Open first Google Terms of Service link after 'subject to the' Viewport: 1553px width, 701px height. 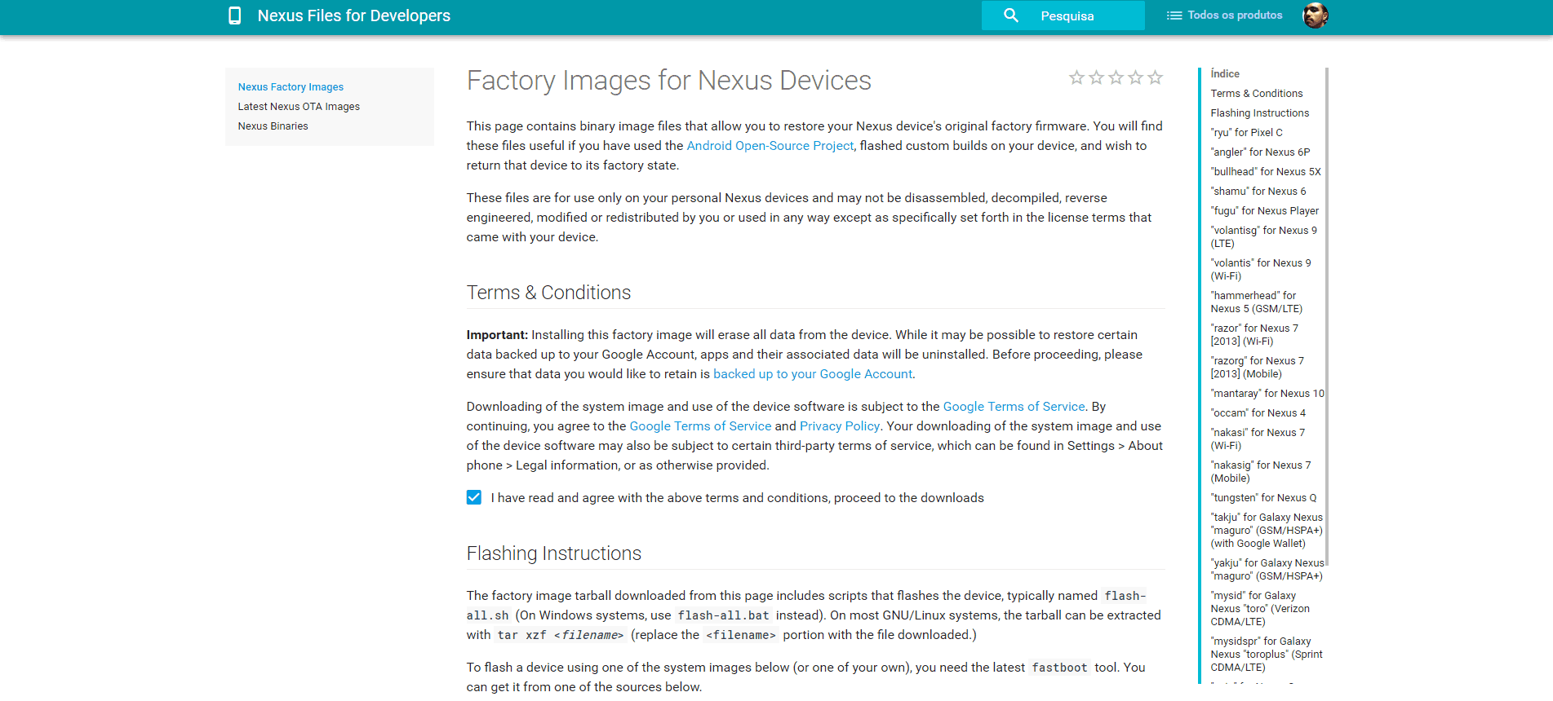tap(1014, 407)
